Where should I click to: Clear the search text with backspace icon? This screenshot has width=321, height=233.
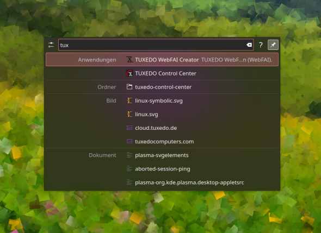[249, 45]
